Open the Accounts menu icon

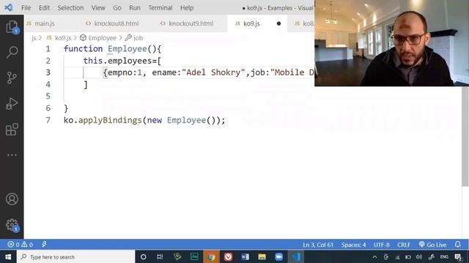tap(12, 199)
